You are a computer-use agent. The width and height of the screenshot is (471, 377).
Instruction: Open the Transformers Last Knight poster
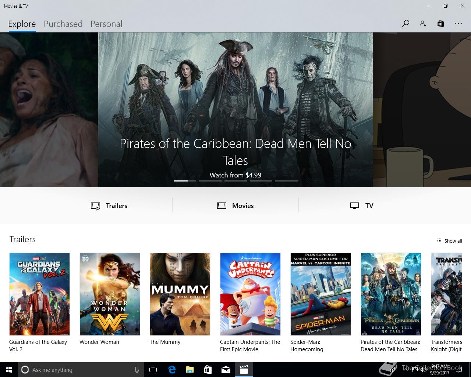click(446, 294)
